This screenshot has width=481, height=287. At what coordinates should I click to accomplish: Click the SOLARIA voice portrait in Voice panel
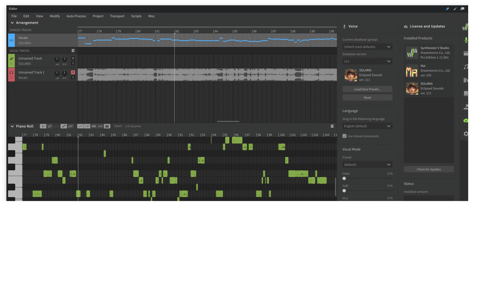[x=351, y=75]
